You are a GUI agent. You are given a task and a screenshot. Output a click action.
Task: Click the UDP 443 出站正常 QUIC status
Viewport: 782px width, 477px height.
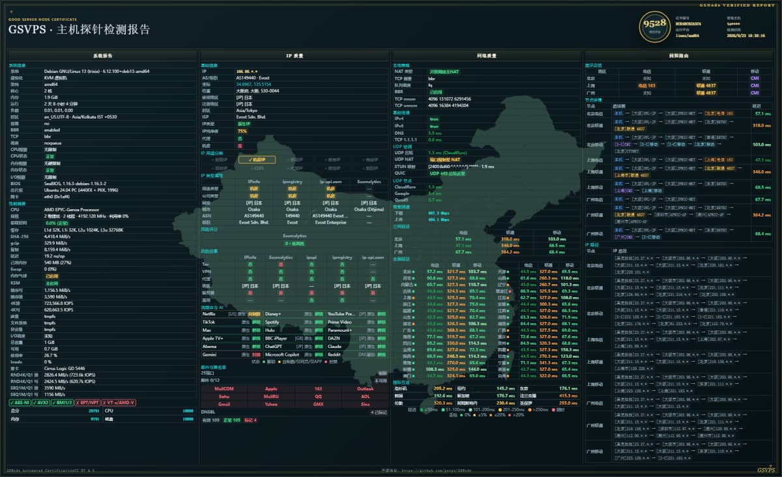448,173
